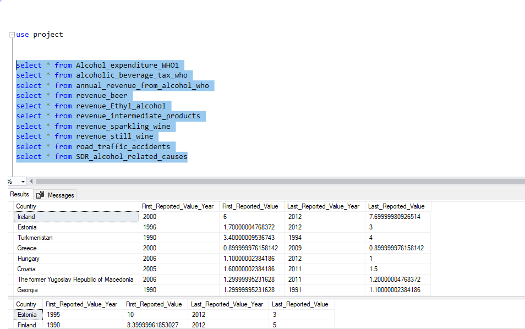Click value 1.10000002384186 in Hungary row
Image resolution: width=525 pixels, height=329 pixels.
tap(252, 259)
